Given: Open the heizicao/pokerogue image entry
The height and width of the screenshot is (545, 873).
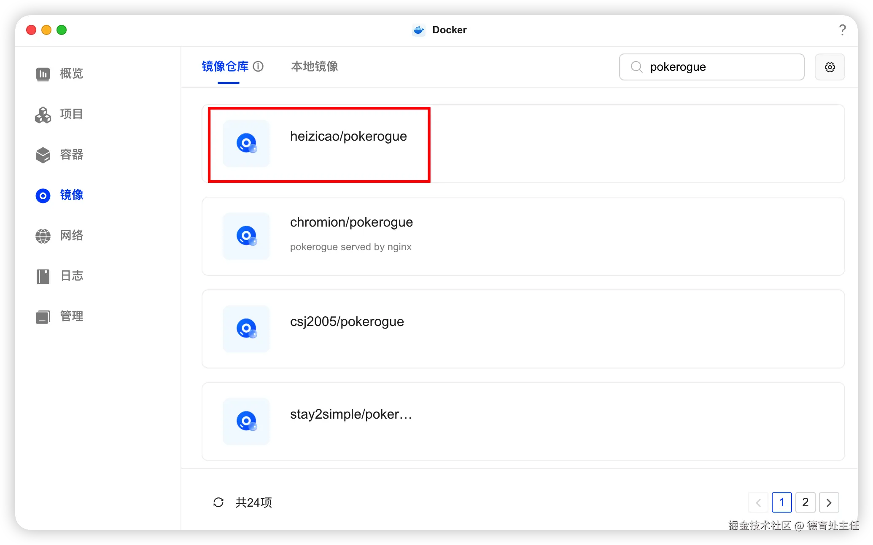Looking at the screenshot, I should [x=348, y=136].
